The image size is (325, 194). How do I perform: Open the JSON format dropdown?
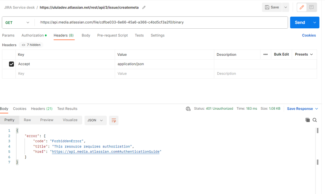point(95,120)
